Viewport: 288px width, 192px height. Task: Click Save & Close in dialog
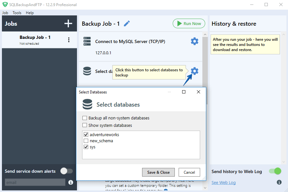[x=158, y=172]
